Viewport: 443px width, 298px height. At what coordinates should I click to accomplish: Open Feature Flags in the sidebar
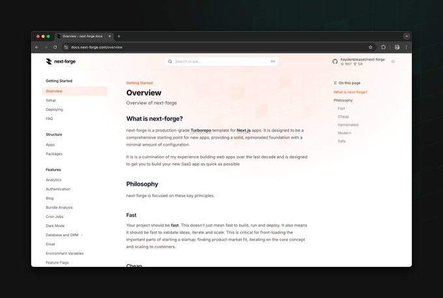coord(57,262)
